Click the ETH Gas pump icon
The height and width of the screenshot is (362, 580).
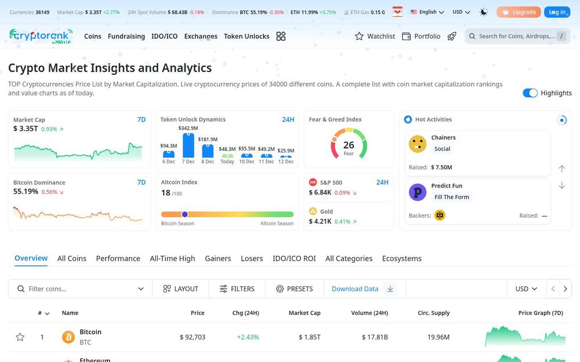(x=346, y=12)
